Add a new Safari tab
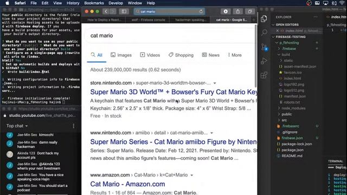Screen dimensions: 347x195 254,20
